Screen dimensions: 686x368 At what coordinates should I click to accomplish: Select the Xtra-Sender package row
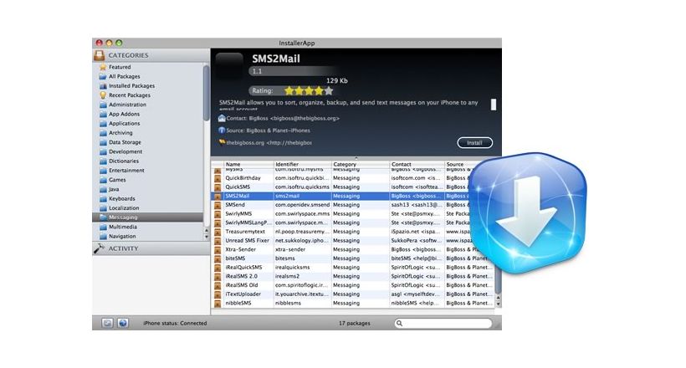pyautogui.click(x=353, y=249)
